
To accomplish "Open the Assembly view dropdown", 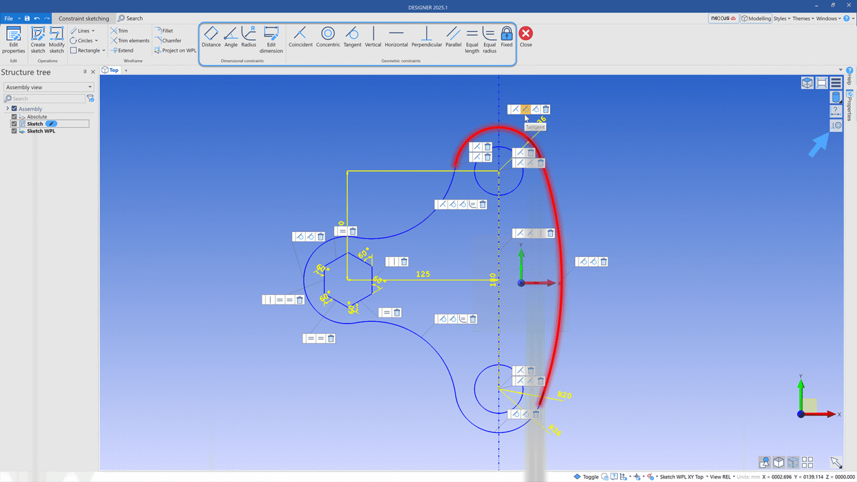I will coord(49,87).
